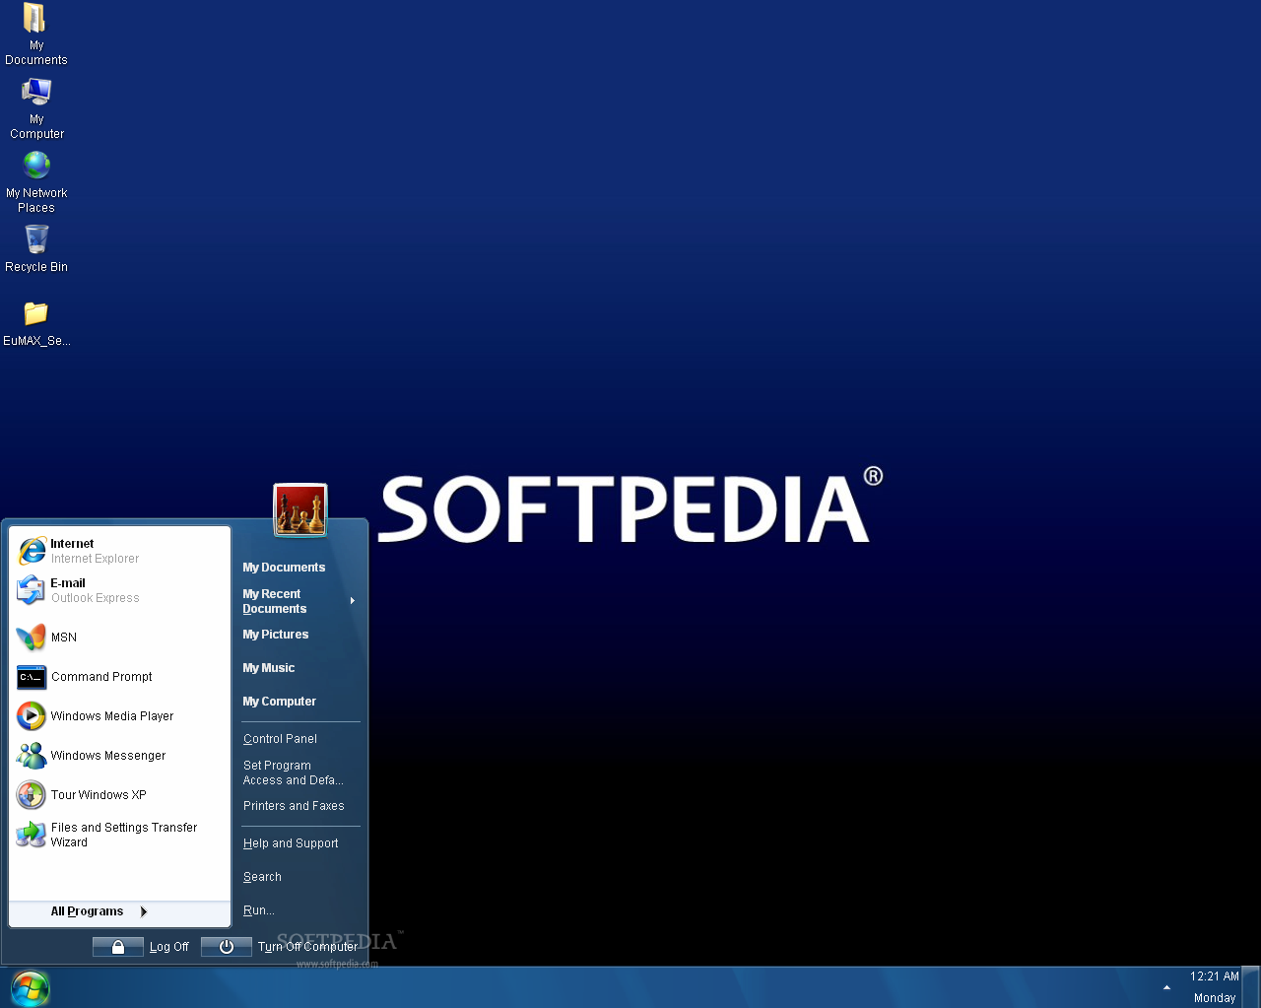Click the Recycle Bin label text
Viewport: 1261px width, 1008px height.
(36, 267)
